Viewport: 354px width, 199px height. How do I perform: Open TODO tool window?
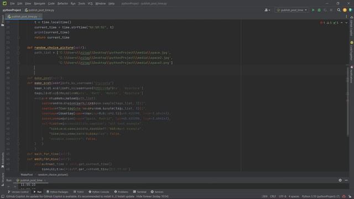[79, 192]
